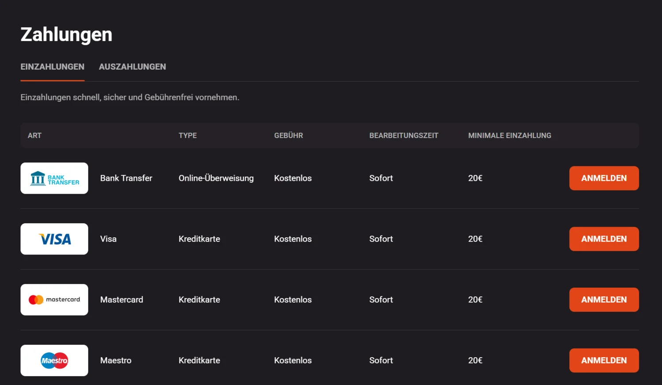Click Kreditkarte in the Visa row
The width and height of the screenshot is (662, 385).
point(199,239)
